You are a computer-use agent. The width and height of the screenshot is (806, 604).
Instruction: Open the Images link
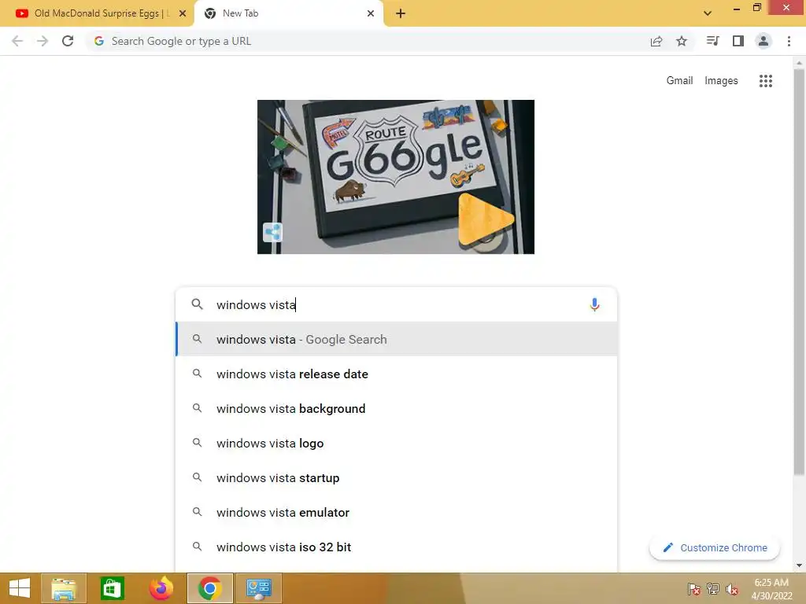coord(721,81)
